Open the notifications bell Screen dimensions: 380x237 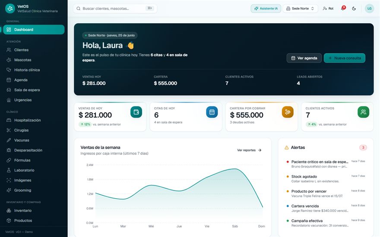point(343,9)
